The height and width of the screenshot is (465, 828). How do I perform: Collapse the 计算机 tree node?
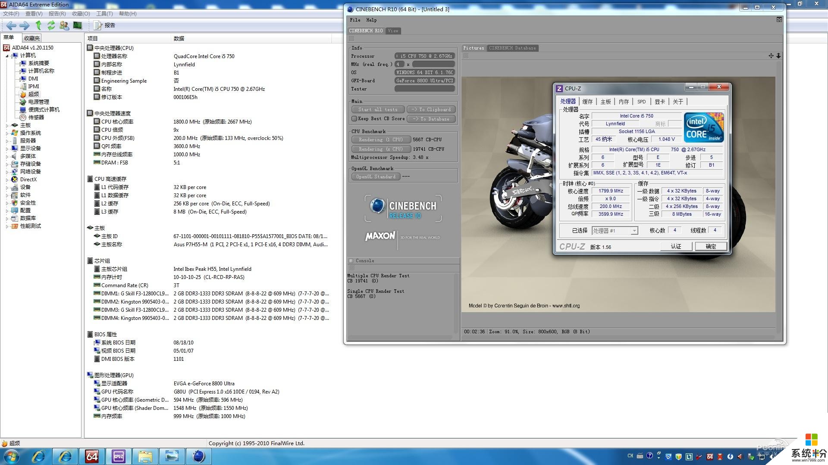[x=7, y=56]
